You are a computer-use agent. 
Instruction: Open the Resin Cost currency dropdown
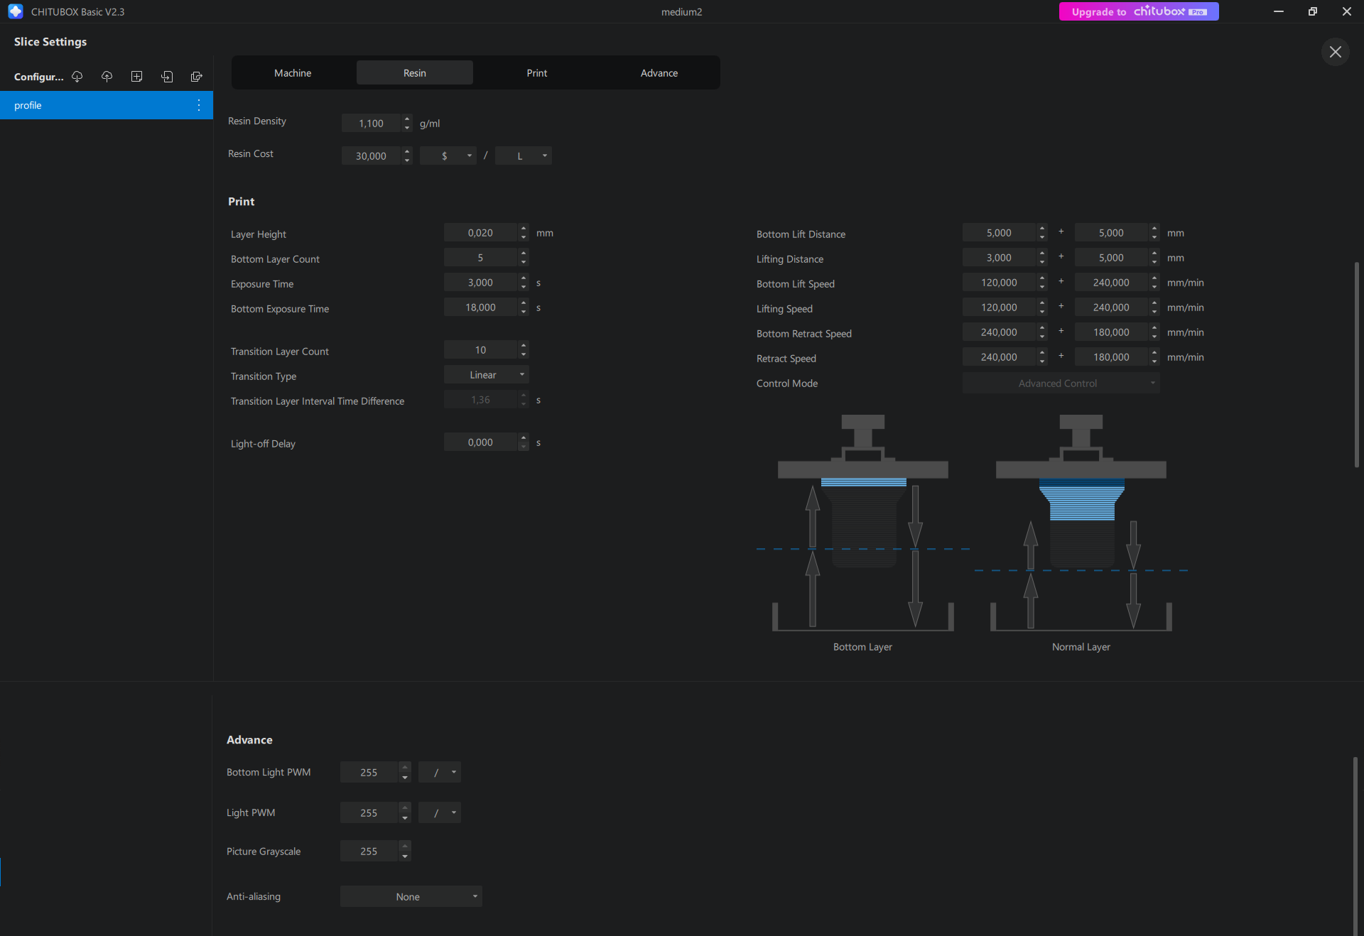[448, 156]
